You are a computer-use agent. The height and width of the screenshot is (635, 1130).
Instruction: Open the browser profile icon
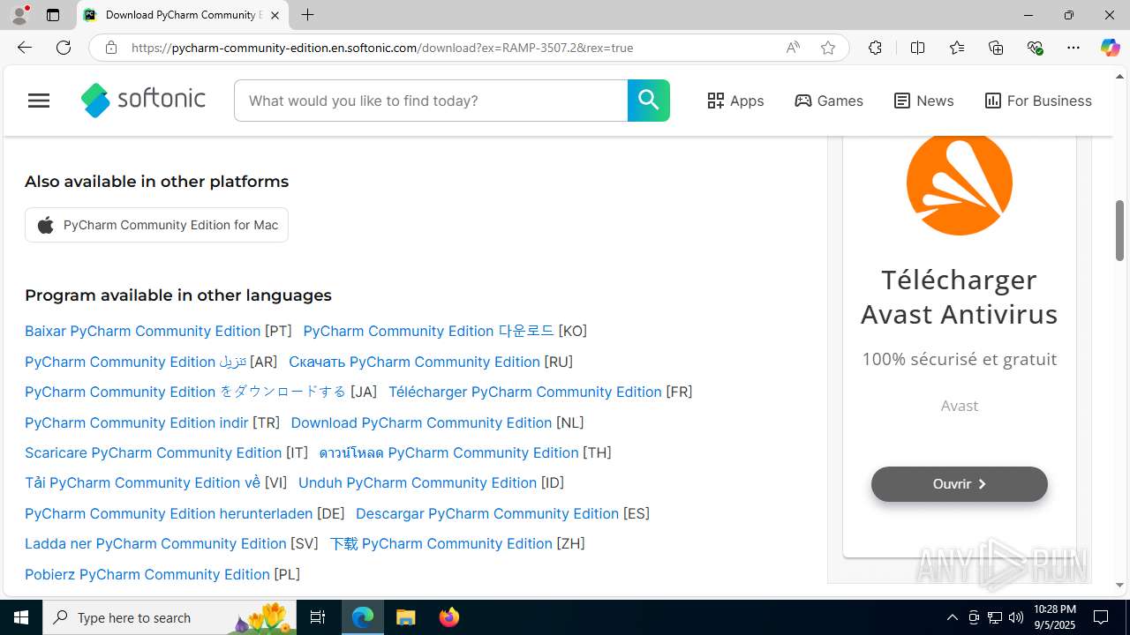coord(19,15)
